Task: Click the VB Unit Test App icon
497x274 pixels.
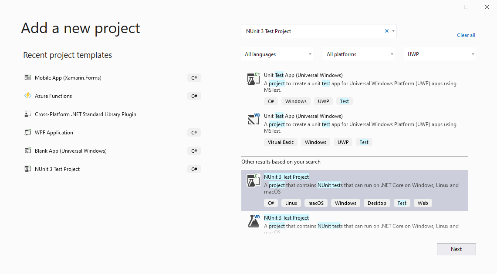Action: pyautogui.click(x=253, y=120)
